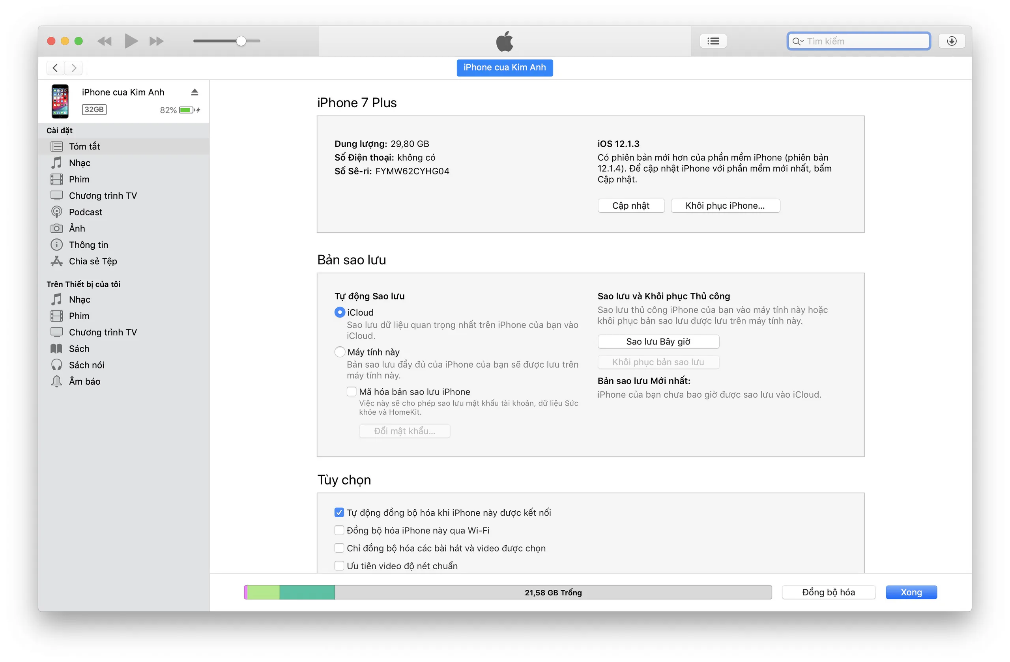
Task: Open Chương trình TV under Cài đặt
Action: (124, 196)
